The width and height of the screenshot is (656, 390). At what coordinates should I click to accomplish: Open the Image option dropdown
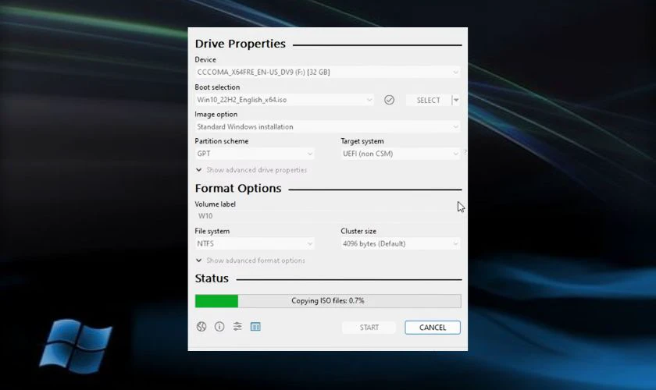(x=327, y=126)
